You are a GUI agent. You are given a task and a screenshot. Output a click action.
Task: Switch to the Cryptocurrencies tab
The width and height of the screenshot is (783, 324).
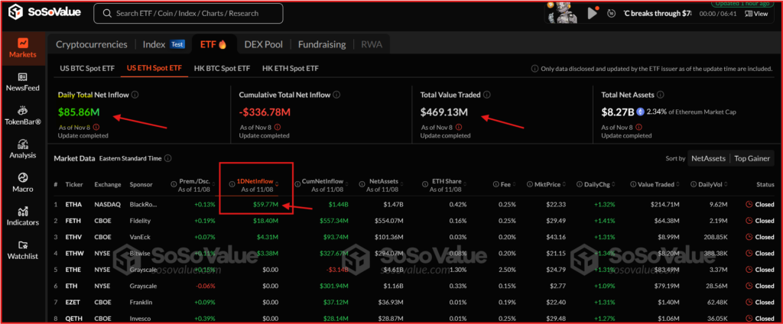click(x=92, y=44)
